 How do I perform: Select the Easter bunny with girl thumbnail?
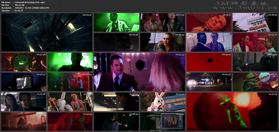(x=70, y=102)
